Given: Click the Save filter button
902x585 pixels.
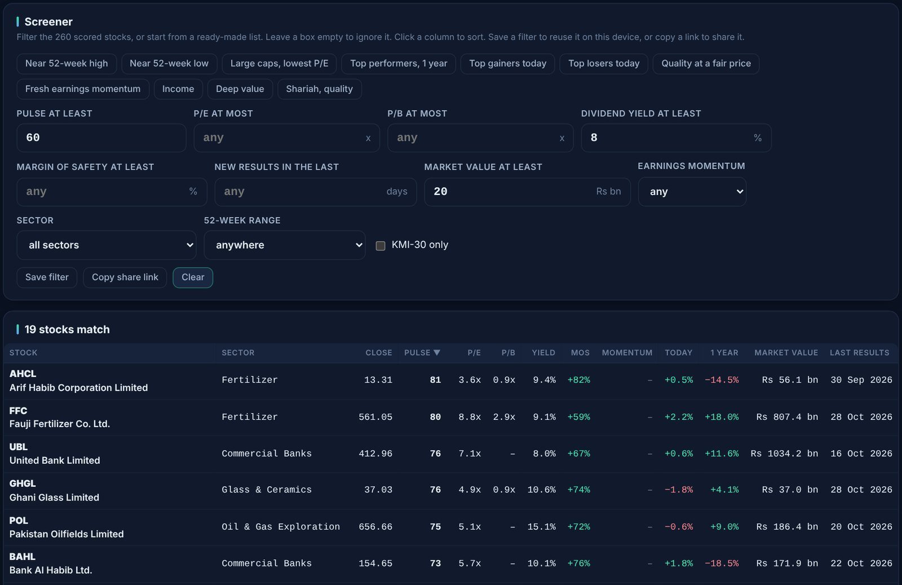Looking at the screenshot, I should pos(47,277).
